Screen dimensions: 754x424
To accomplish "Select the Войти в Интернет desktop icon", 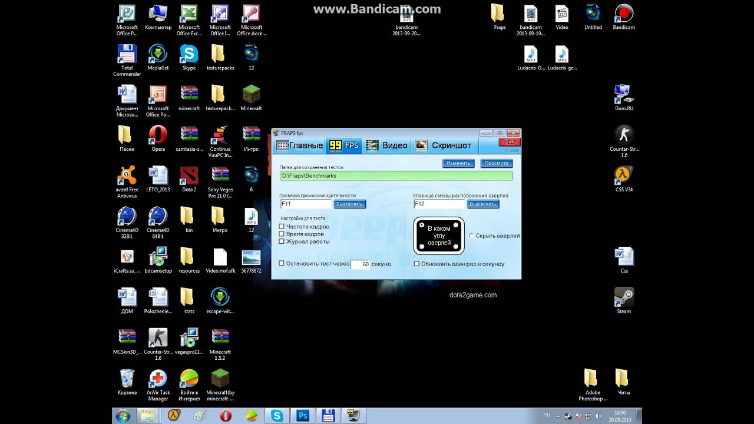I will (x=189, y=385).
